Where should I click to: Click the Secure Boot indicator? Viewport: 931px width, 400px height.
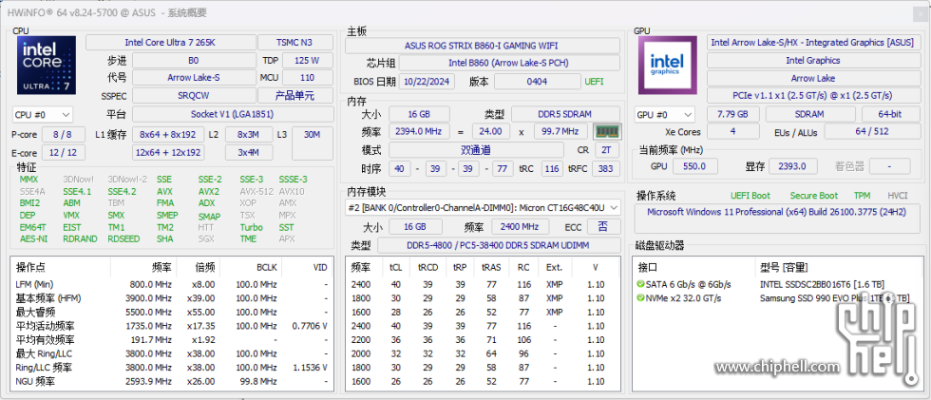(x=814, y=196)
